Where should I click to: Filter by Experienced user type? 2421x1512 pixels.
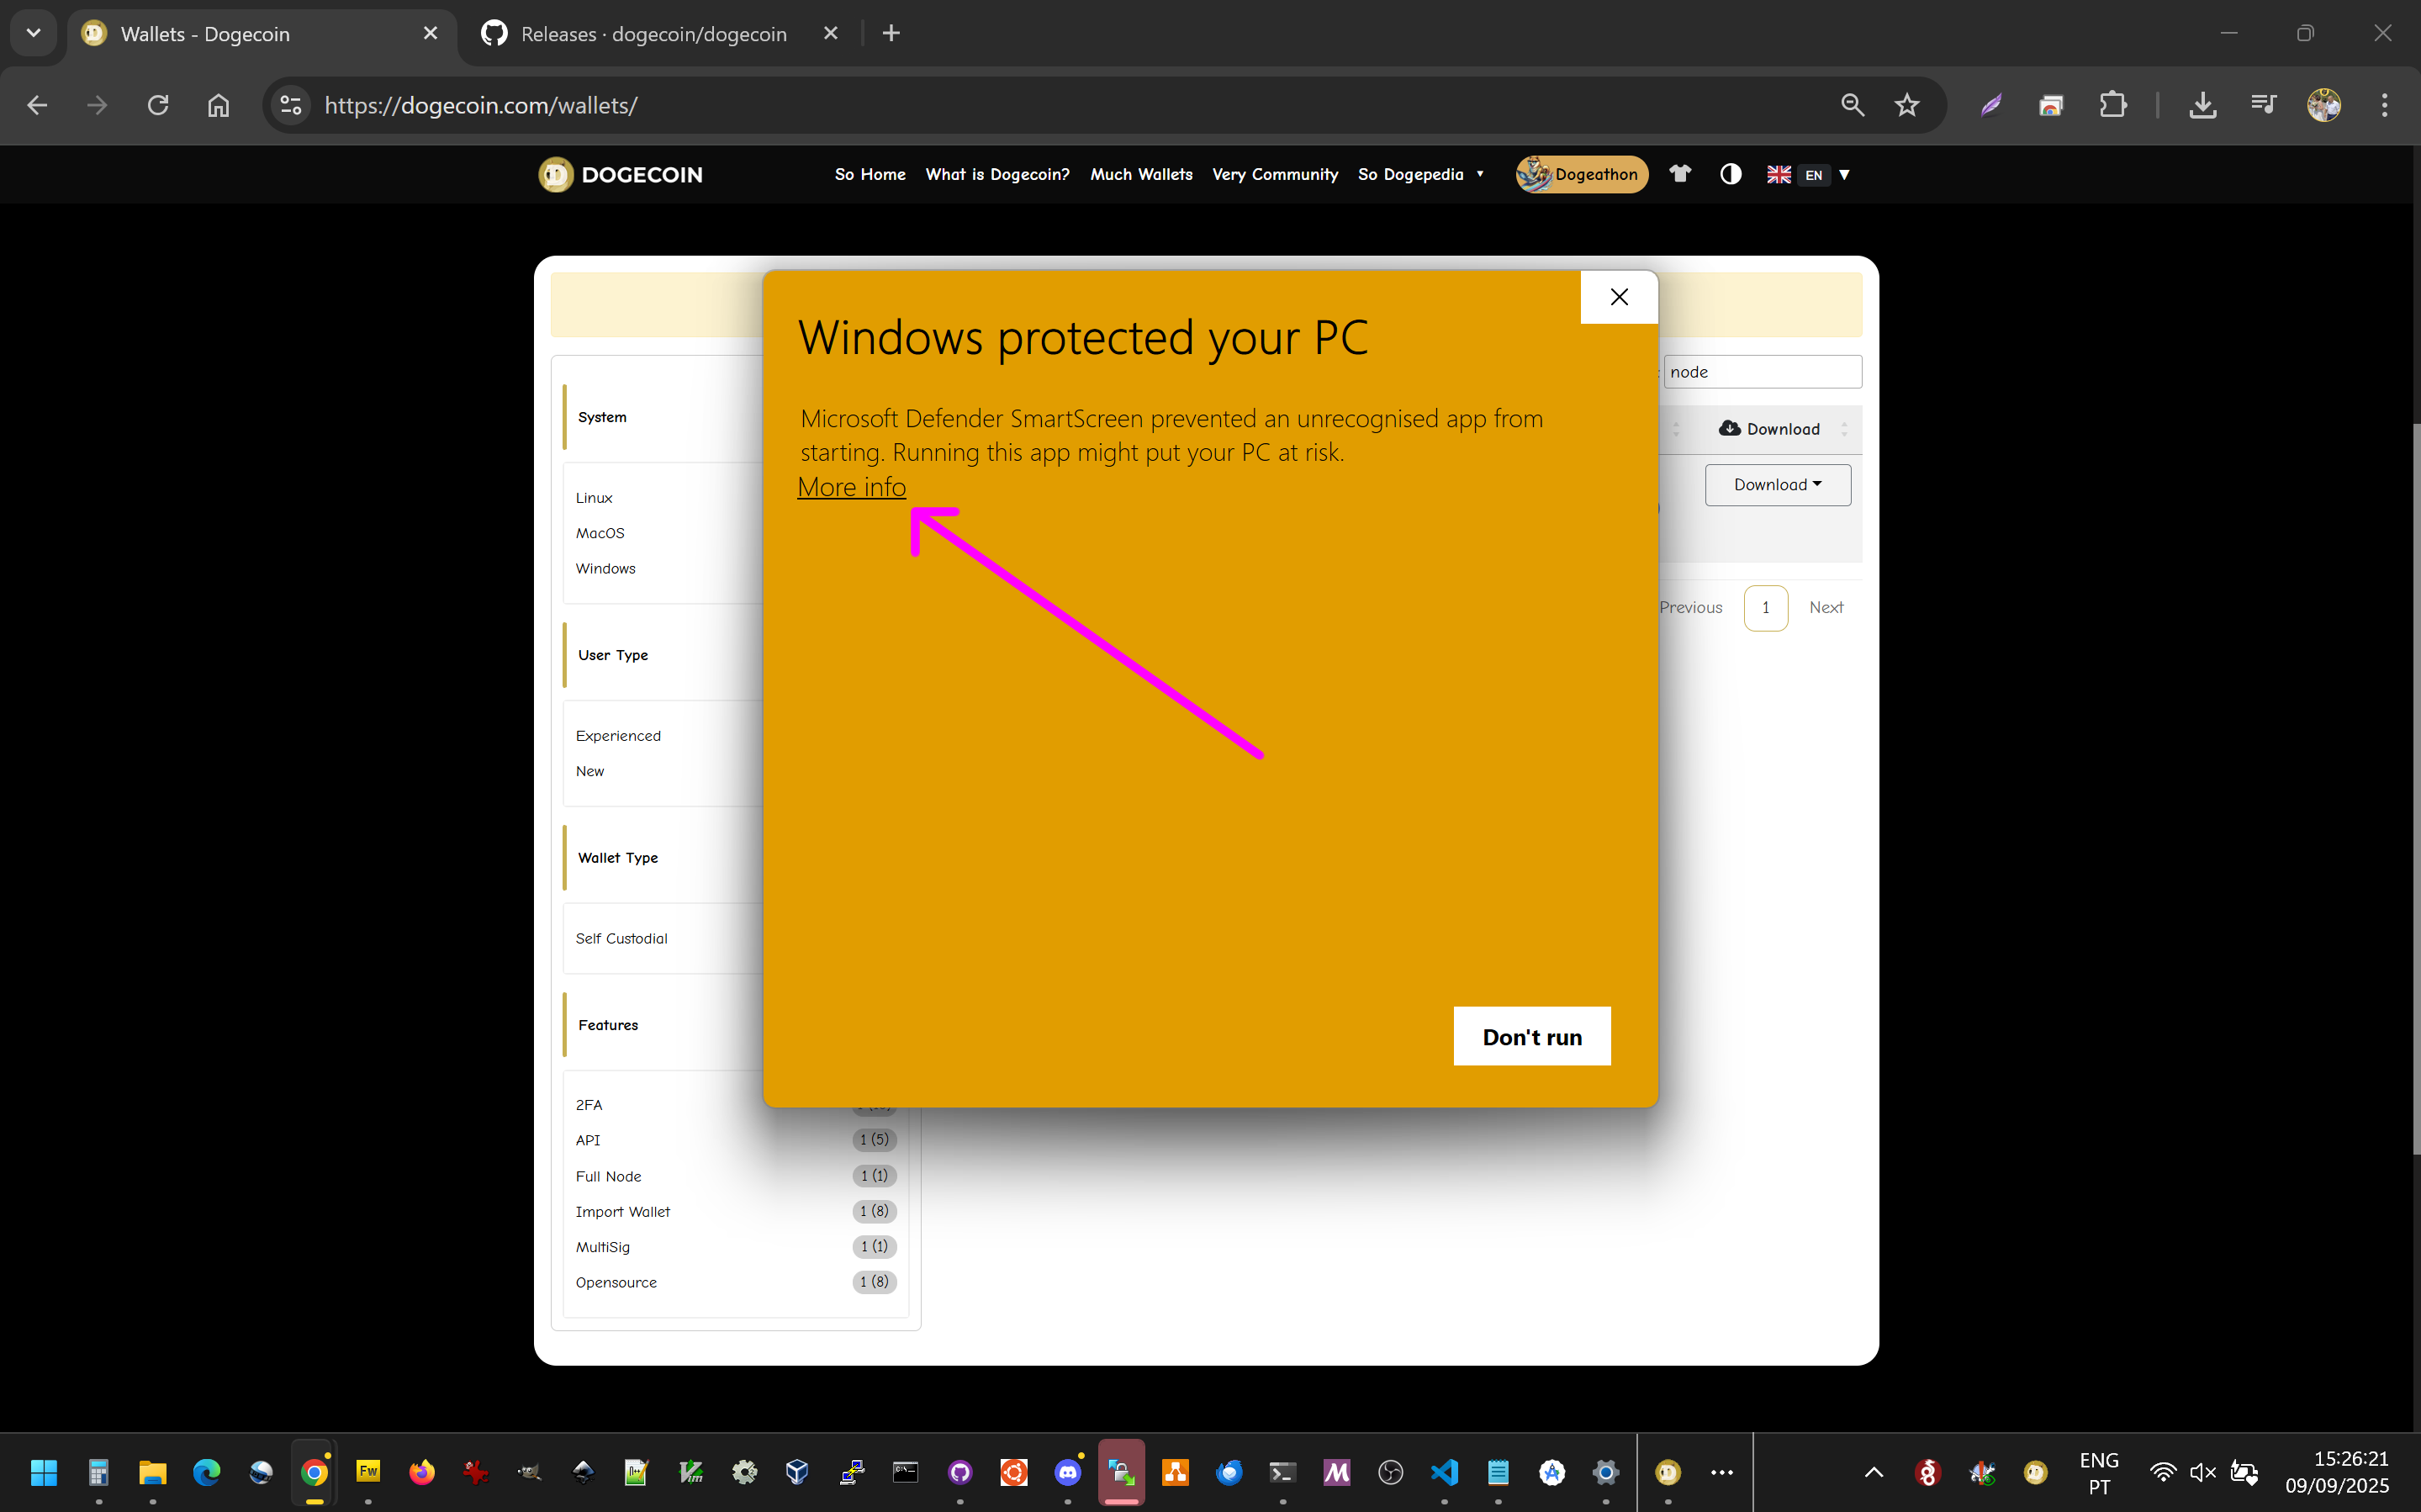pos(618,736)
